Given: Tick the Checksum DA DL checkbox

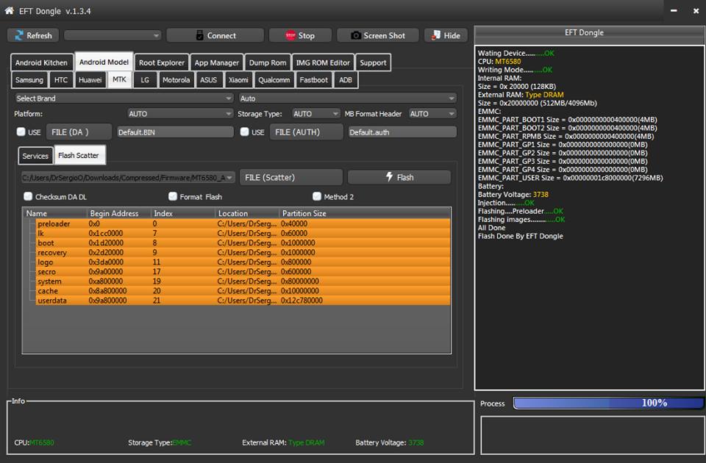Looking at the screenshot, I should point(28,197).
